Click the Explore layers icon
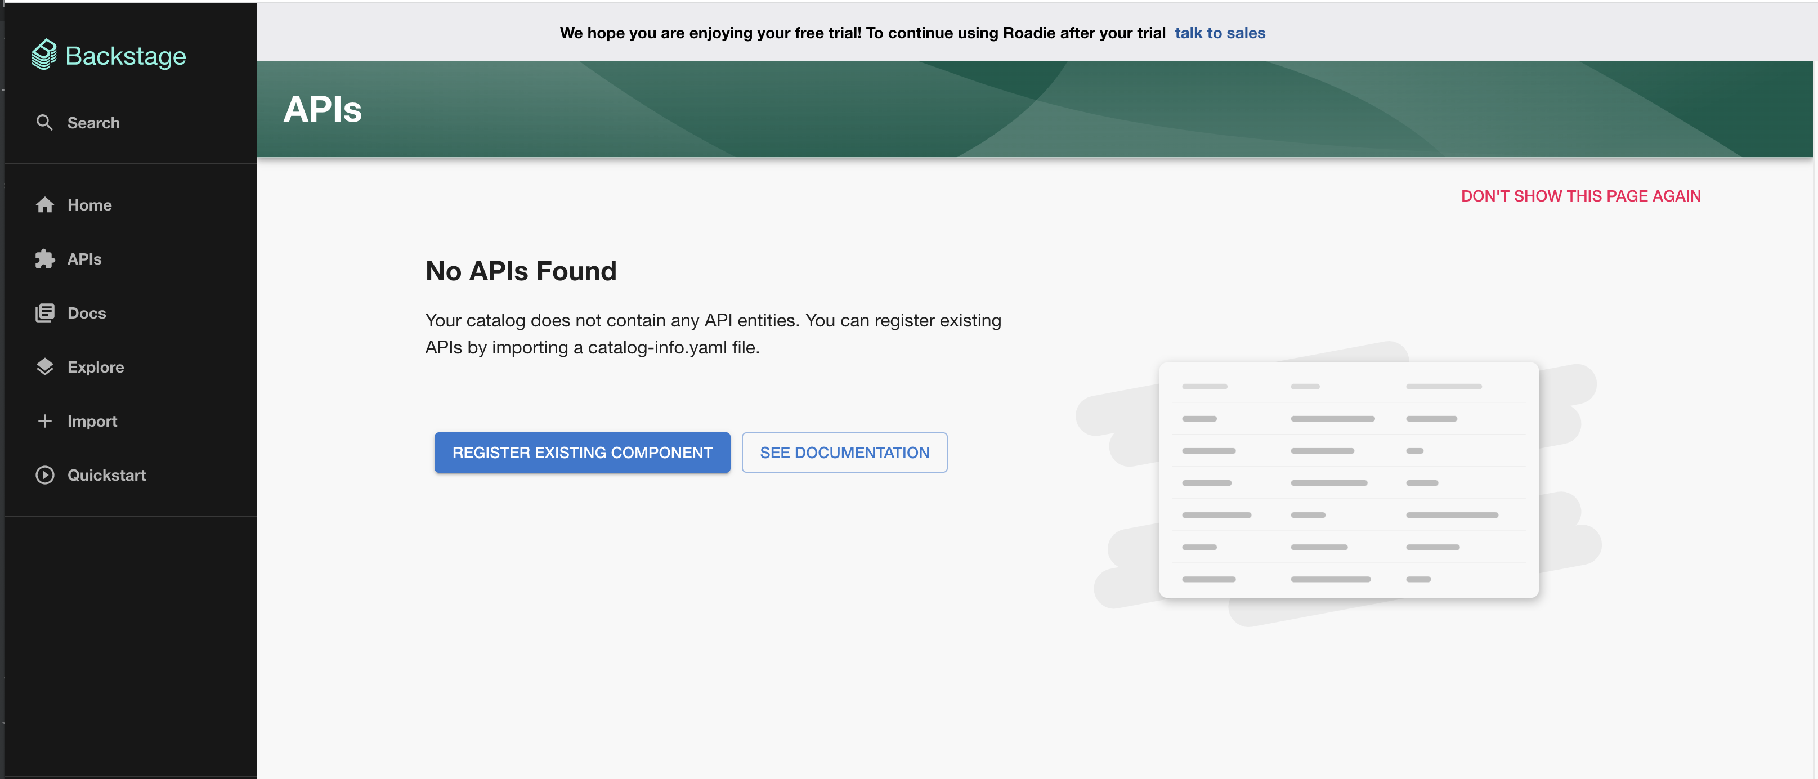This screenshot has height=779, width=1818. 45,367
